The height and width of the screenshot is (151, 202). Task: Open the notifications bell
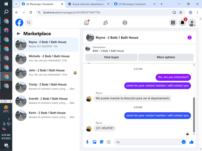click(x=183, y=23)
